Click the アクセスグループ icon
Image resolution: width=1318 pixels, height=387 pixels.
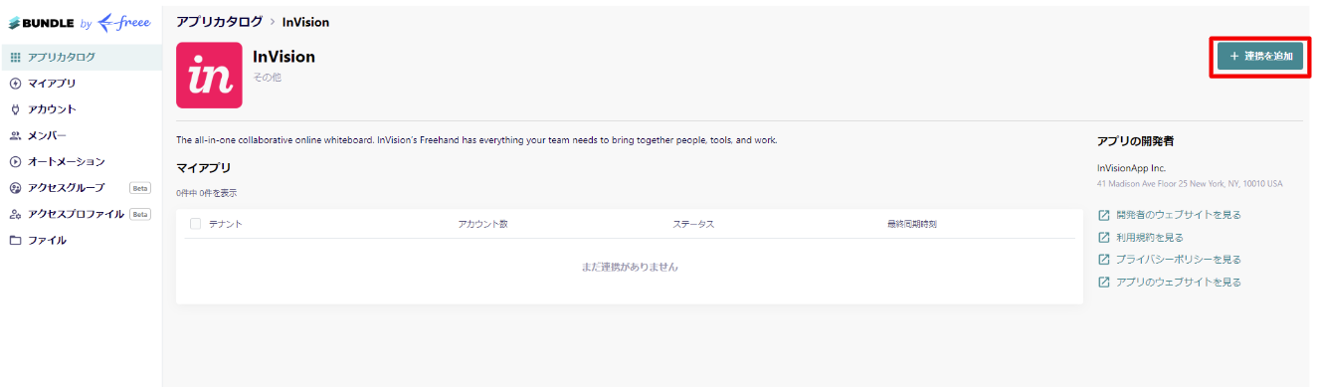point(15,188)
